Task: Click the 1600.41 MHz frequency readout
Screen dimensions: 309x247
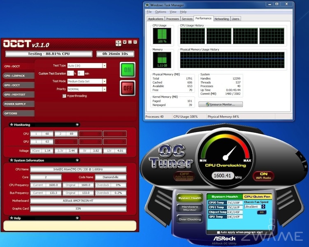Action: pos(222,175)
